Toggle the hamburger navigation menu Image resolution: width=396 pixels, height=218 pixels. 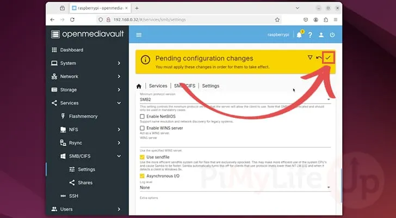pos(139,35)
